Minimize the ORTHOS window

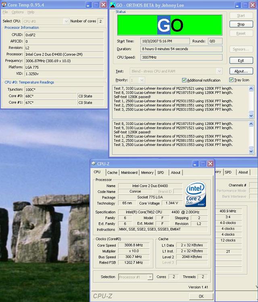(x=237, y=5)
